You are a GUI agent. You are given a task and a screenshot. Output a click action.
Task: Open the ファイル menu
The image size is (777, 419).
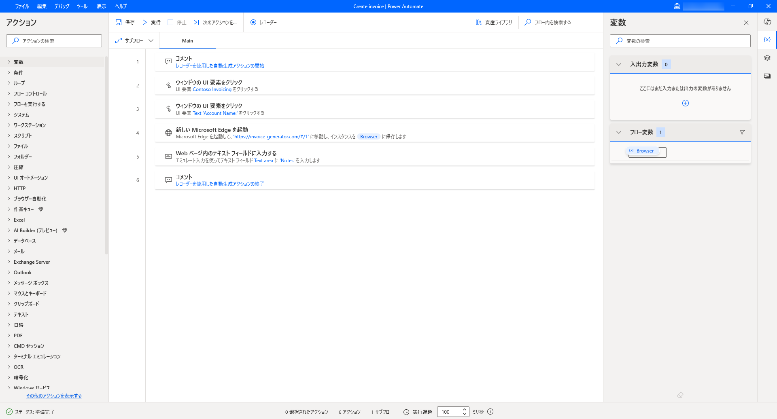22,6
